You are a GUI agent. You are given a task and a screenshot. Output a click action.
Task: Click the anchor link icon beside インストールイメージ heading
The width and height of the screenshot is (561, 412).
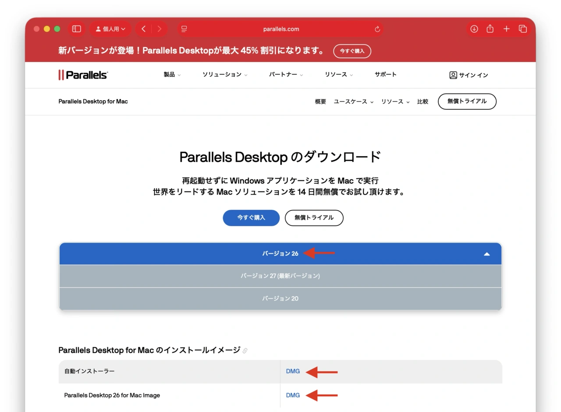[245, 351]
